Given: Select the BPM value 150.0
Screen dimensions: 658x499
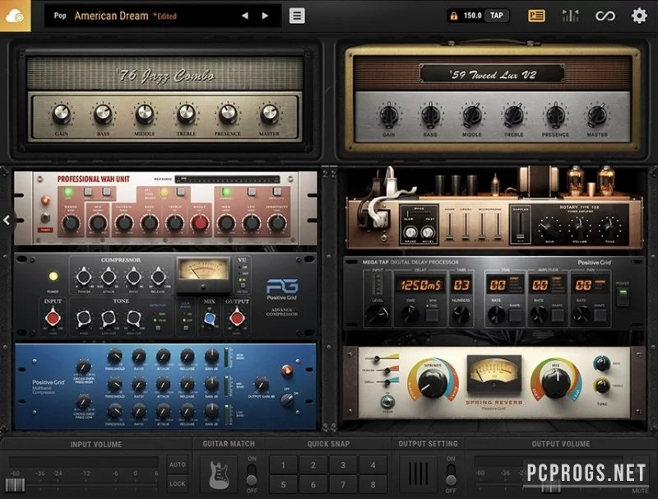Looking at the screenshot, I should 472,16.
